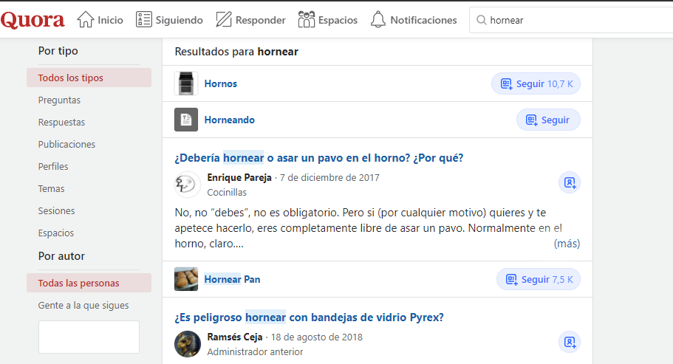Open the Responder pencil icon
This screenshot has height=364, width=673.
[224, 20]
